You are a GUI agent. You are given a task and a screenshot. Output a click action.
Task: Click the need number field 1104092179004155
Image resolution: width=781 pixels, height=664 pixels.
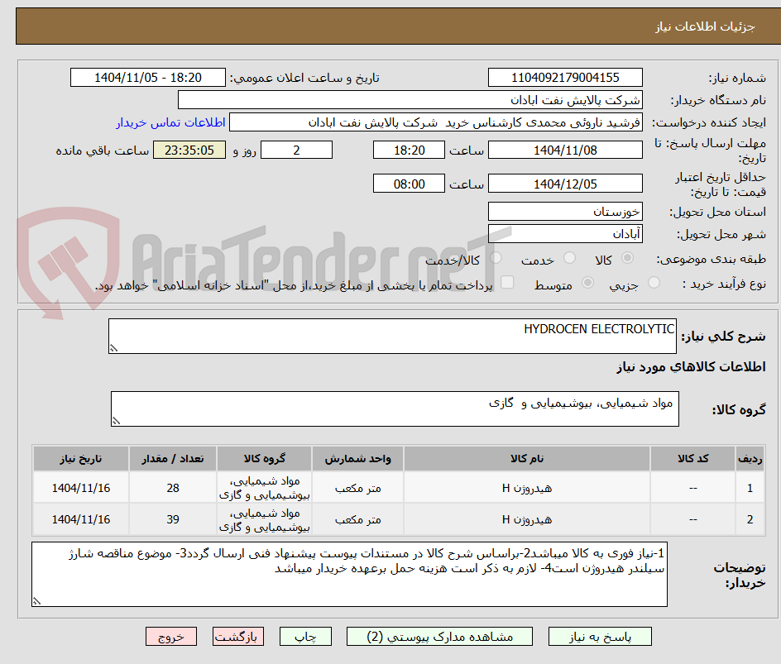tap(565, 77)
